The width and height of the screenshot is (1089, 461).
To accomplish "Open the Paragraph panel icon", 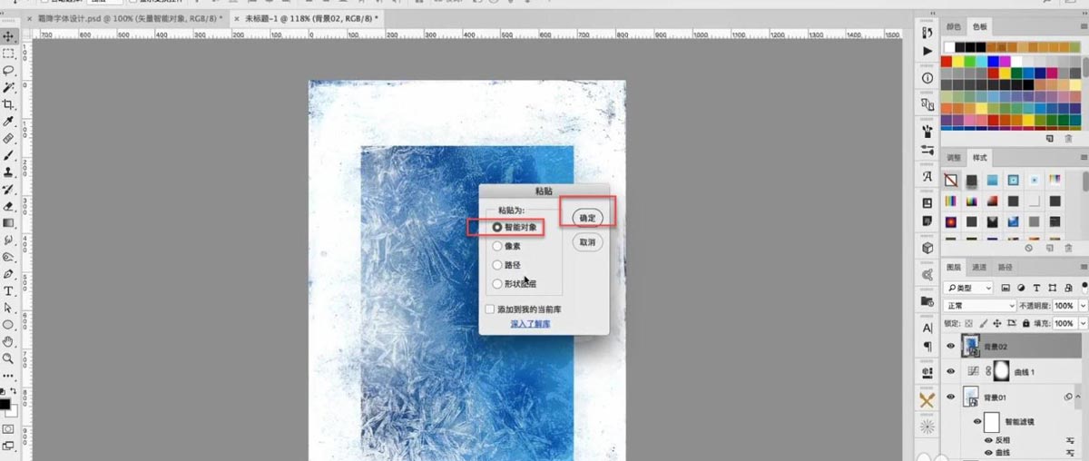I will (927, 347).
